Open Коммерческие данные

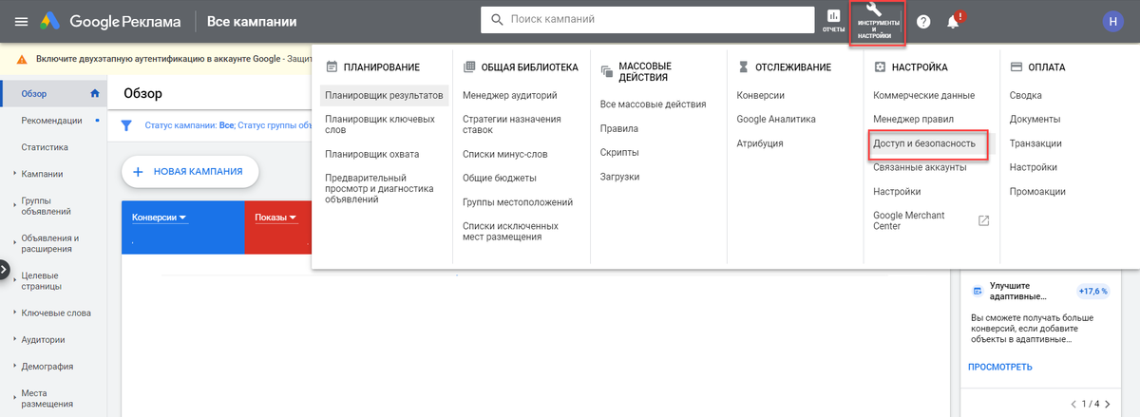coord(923,95)
